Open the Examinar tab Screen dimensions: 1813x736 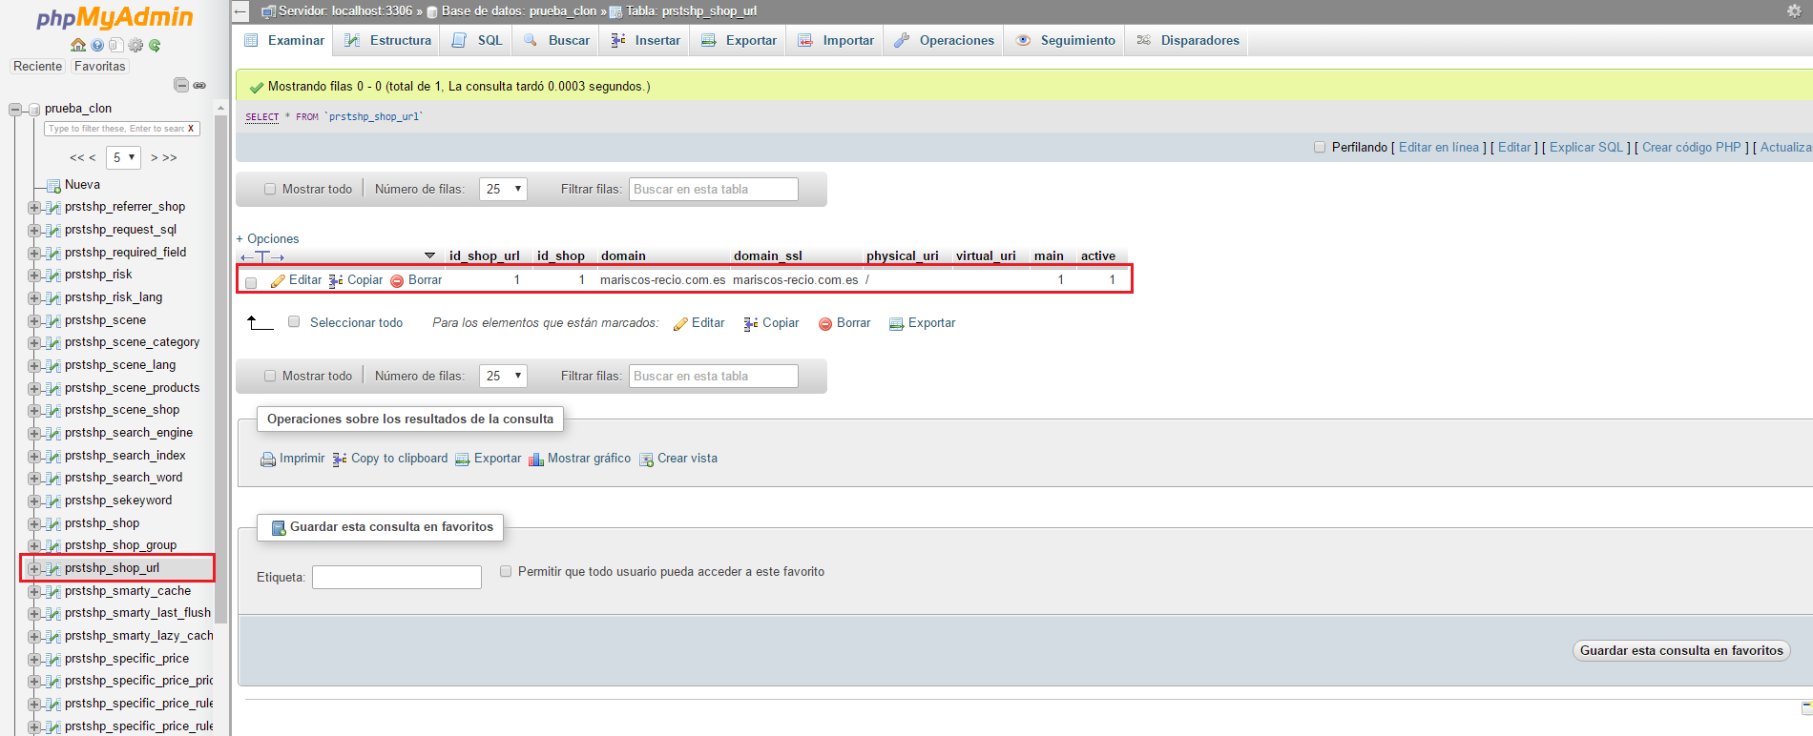coord(283,40)
